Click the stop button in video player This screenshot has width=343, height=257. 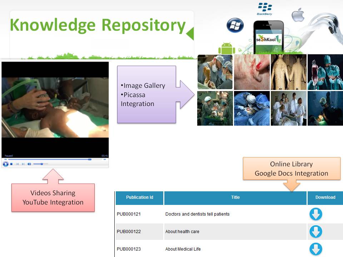tap(11, 164)
